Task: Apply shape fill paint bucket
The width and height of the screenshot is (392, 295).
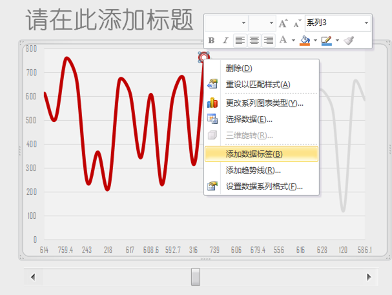Action: tap(305, 40)
